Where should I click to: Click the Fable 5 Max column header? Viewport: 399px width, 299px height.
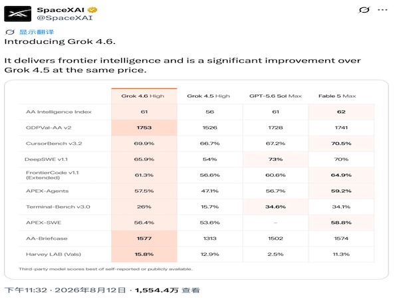pos(337,96)
